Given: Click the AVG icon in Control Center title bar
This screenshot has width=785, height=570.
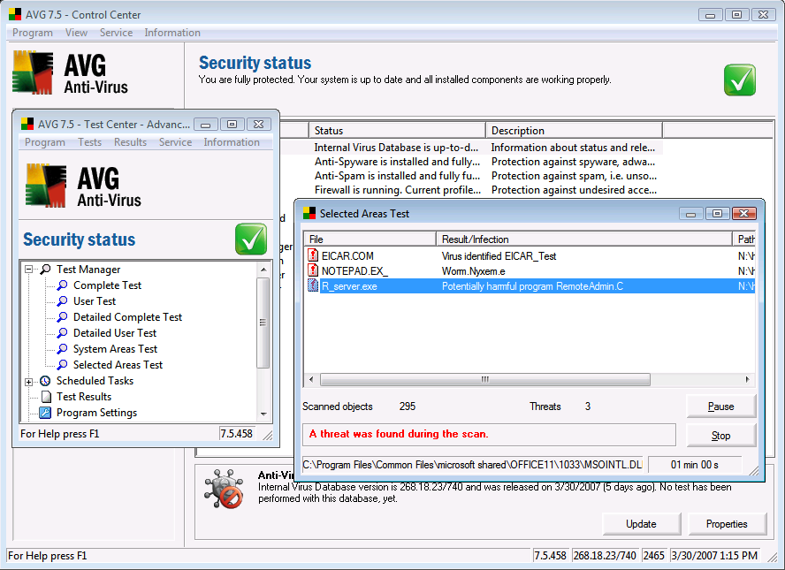Looking at the screenshot, I should (x=15, y=14).
